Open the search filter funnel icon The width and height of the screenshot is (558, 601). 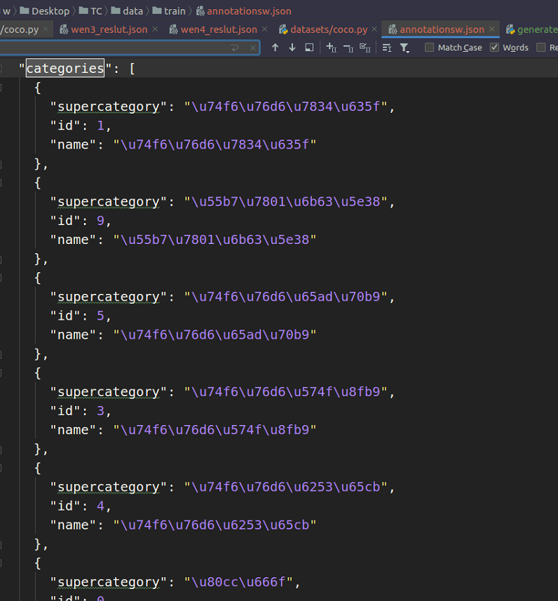coord(404,48)
